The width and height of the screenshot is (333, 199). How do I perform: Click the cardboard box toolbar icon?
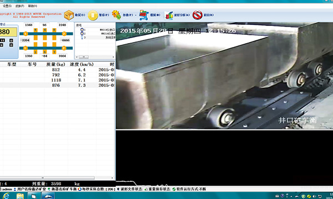pos(69,15)
